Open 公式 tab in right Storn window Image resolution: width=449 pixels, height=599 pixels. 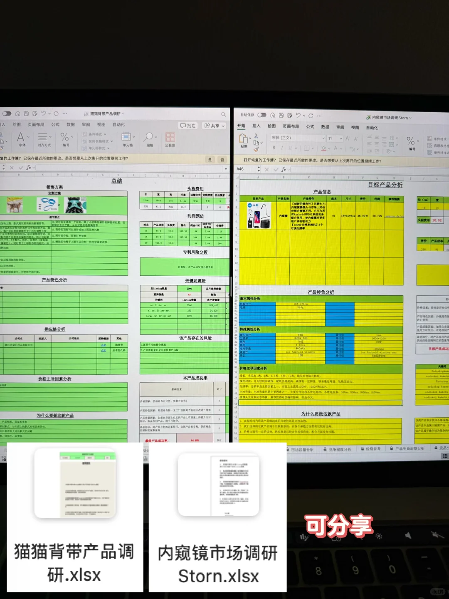click(310, 126)
